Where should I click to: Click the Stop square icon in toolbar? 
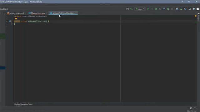(172, 9)
